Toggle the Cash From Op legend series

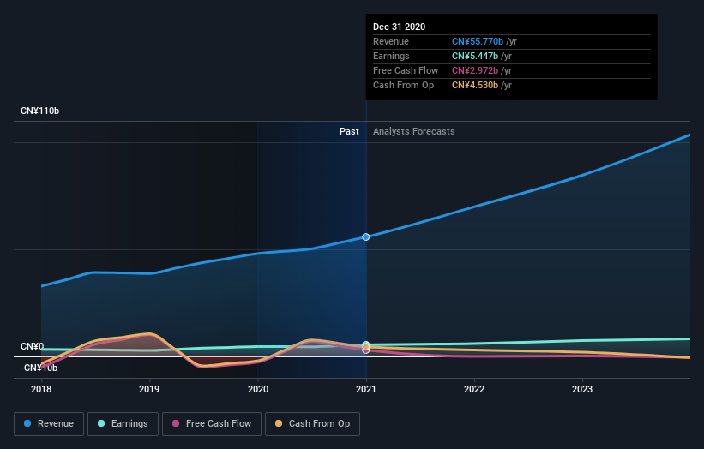[x=312, y=424]
